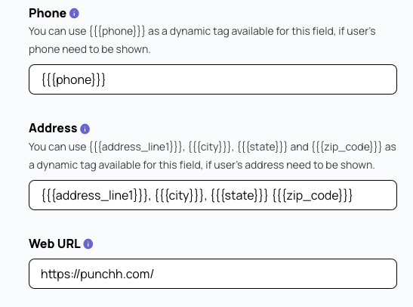Screen dimensions: 413x307
Task: Click {{address_line1}} in the Address description
Action: point(135,147)
